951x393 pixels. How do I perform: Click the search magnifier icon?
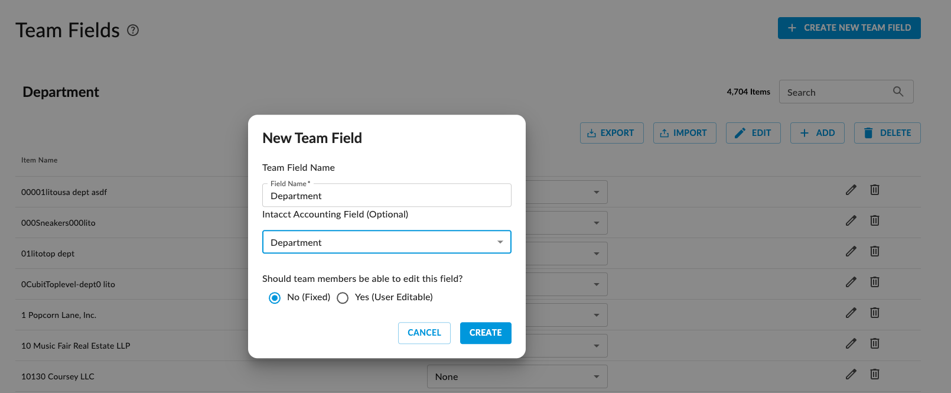898,92
